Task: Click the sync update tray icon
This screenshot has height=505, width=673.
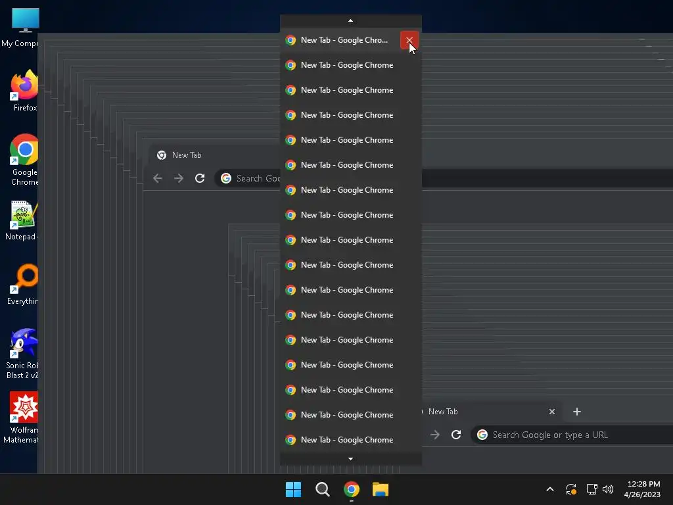Action: point(571,489)
